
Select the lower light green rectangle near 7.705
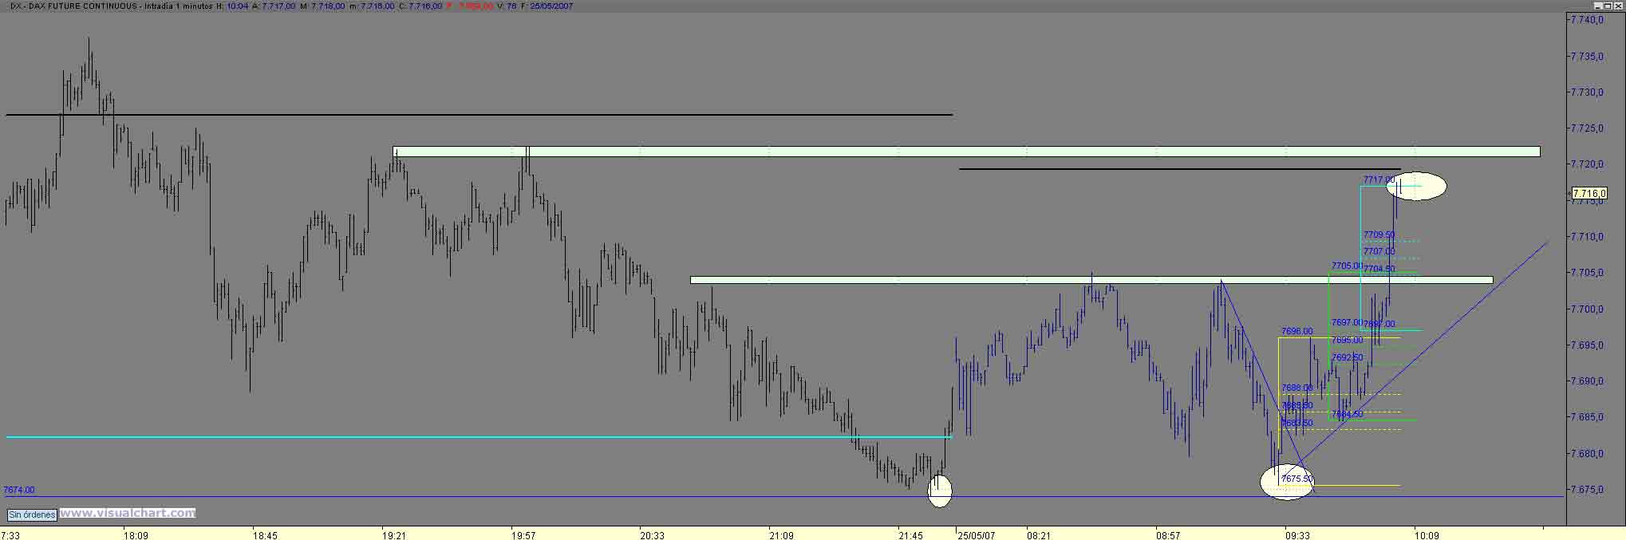coord(1091,280)
